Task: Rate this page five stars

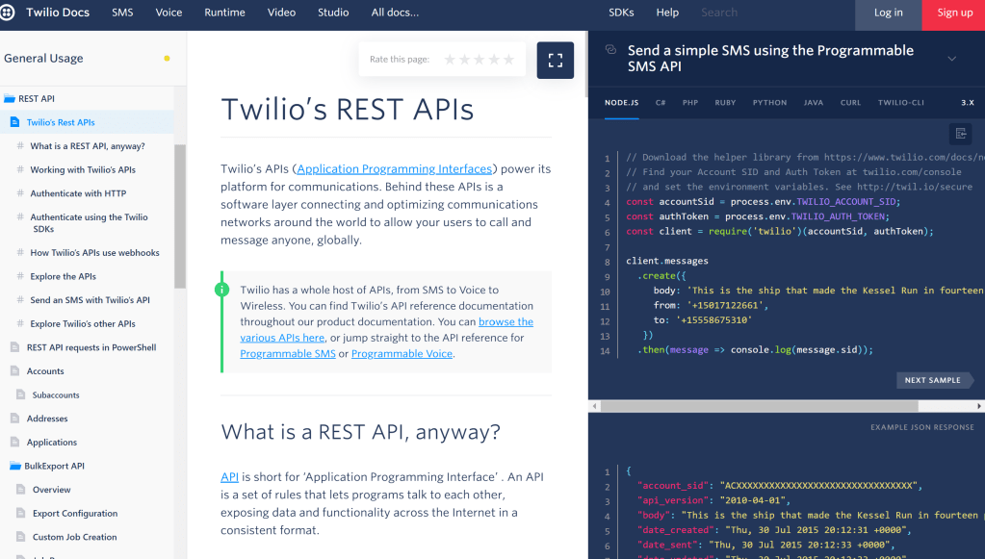Action: 508,60
